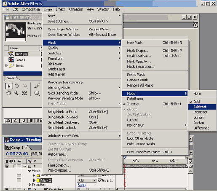Toggle the Invert checkbox for Mask 2
Image resolution: width=217 pixels, height=191 pixels.
pyautogui.click(x=100, y=180)
